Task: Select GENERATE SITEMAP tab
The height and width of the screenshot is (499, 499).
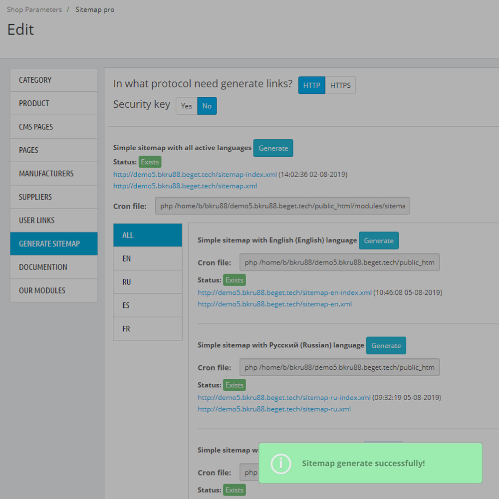Action: coord(54,244)
